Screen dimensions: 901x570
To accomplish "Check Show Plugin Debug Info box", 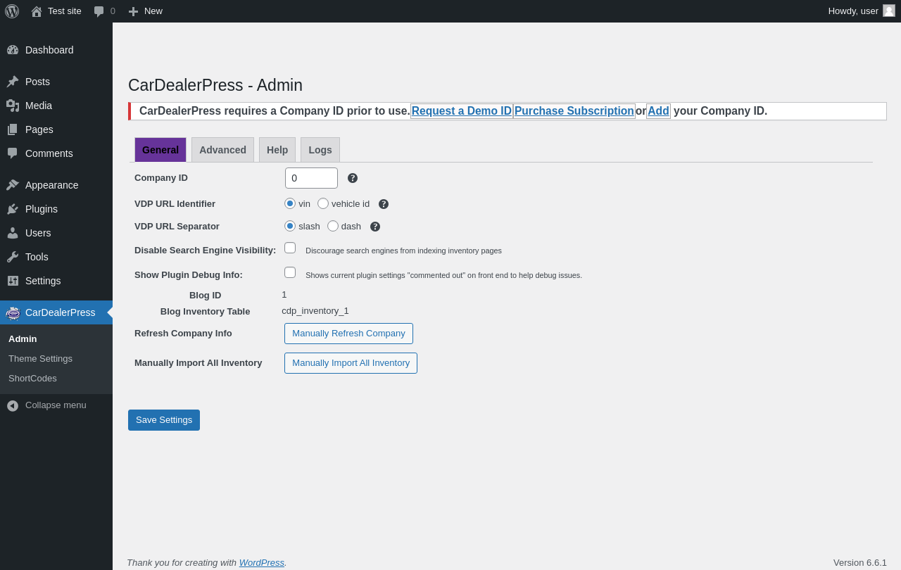I will point(290,272).
